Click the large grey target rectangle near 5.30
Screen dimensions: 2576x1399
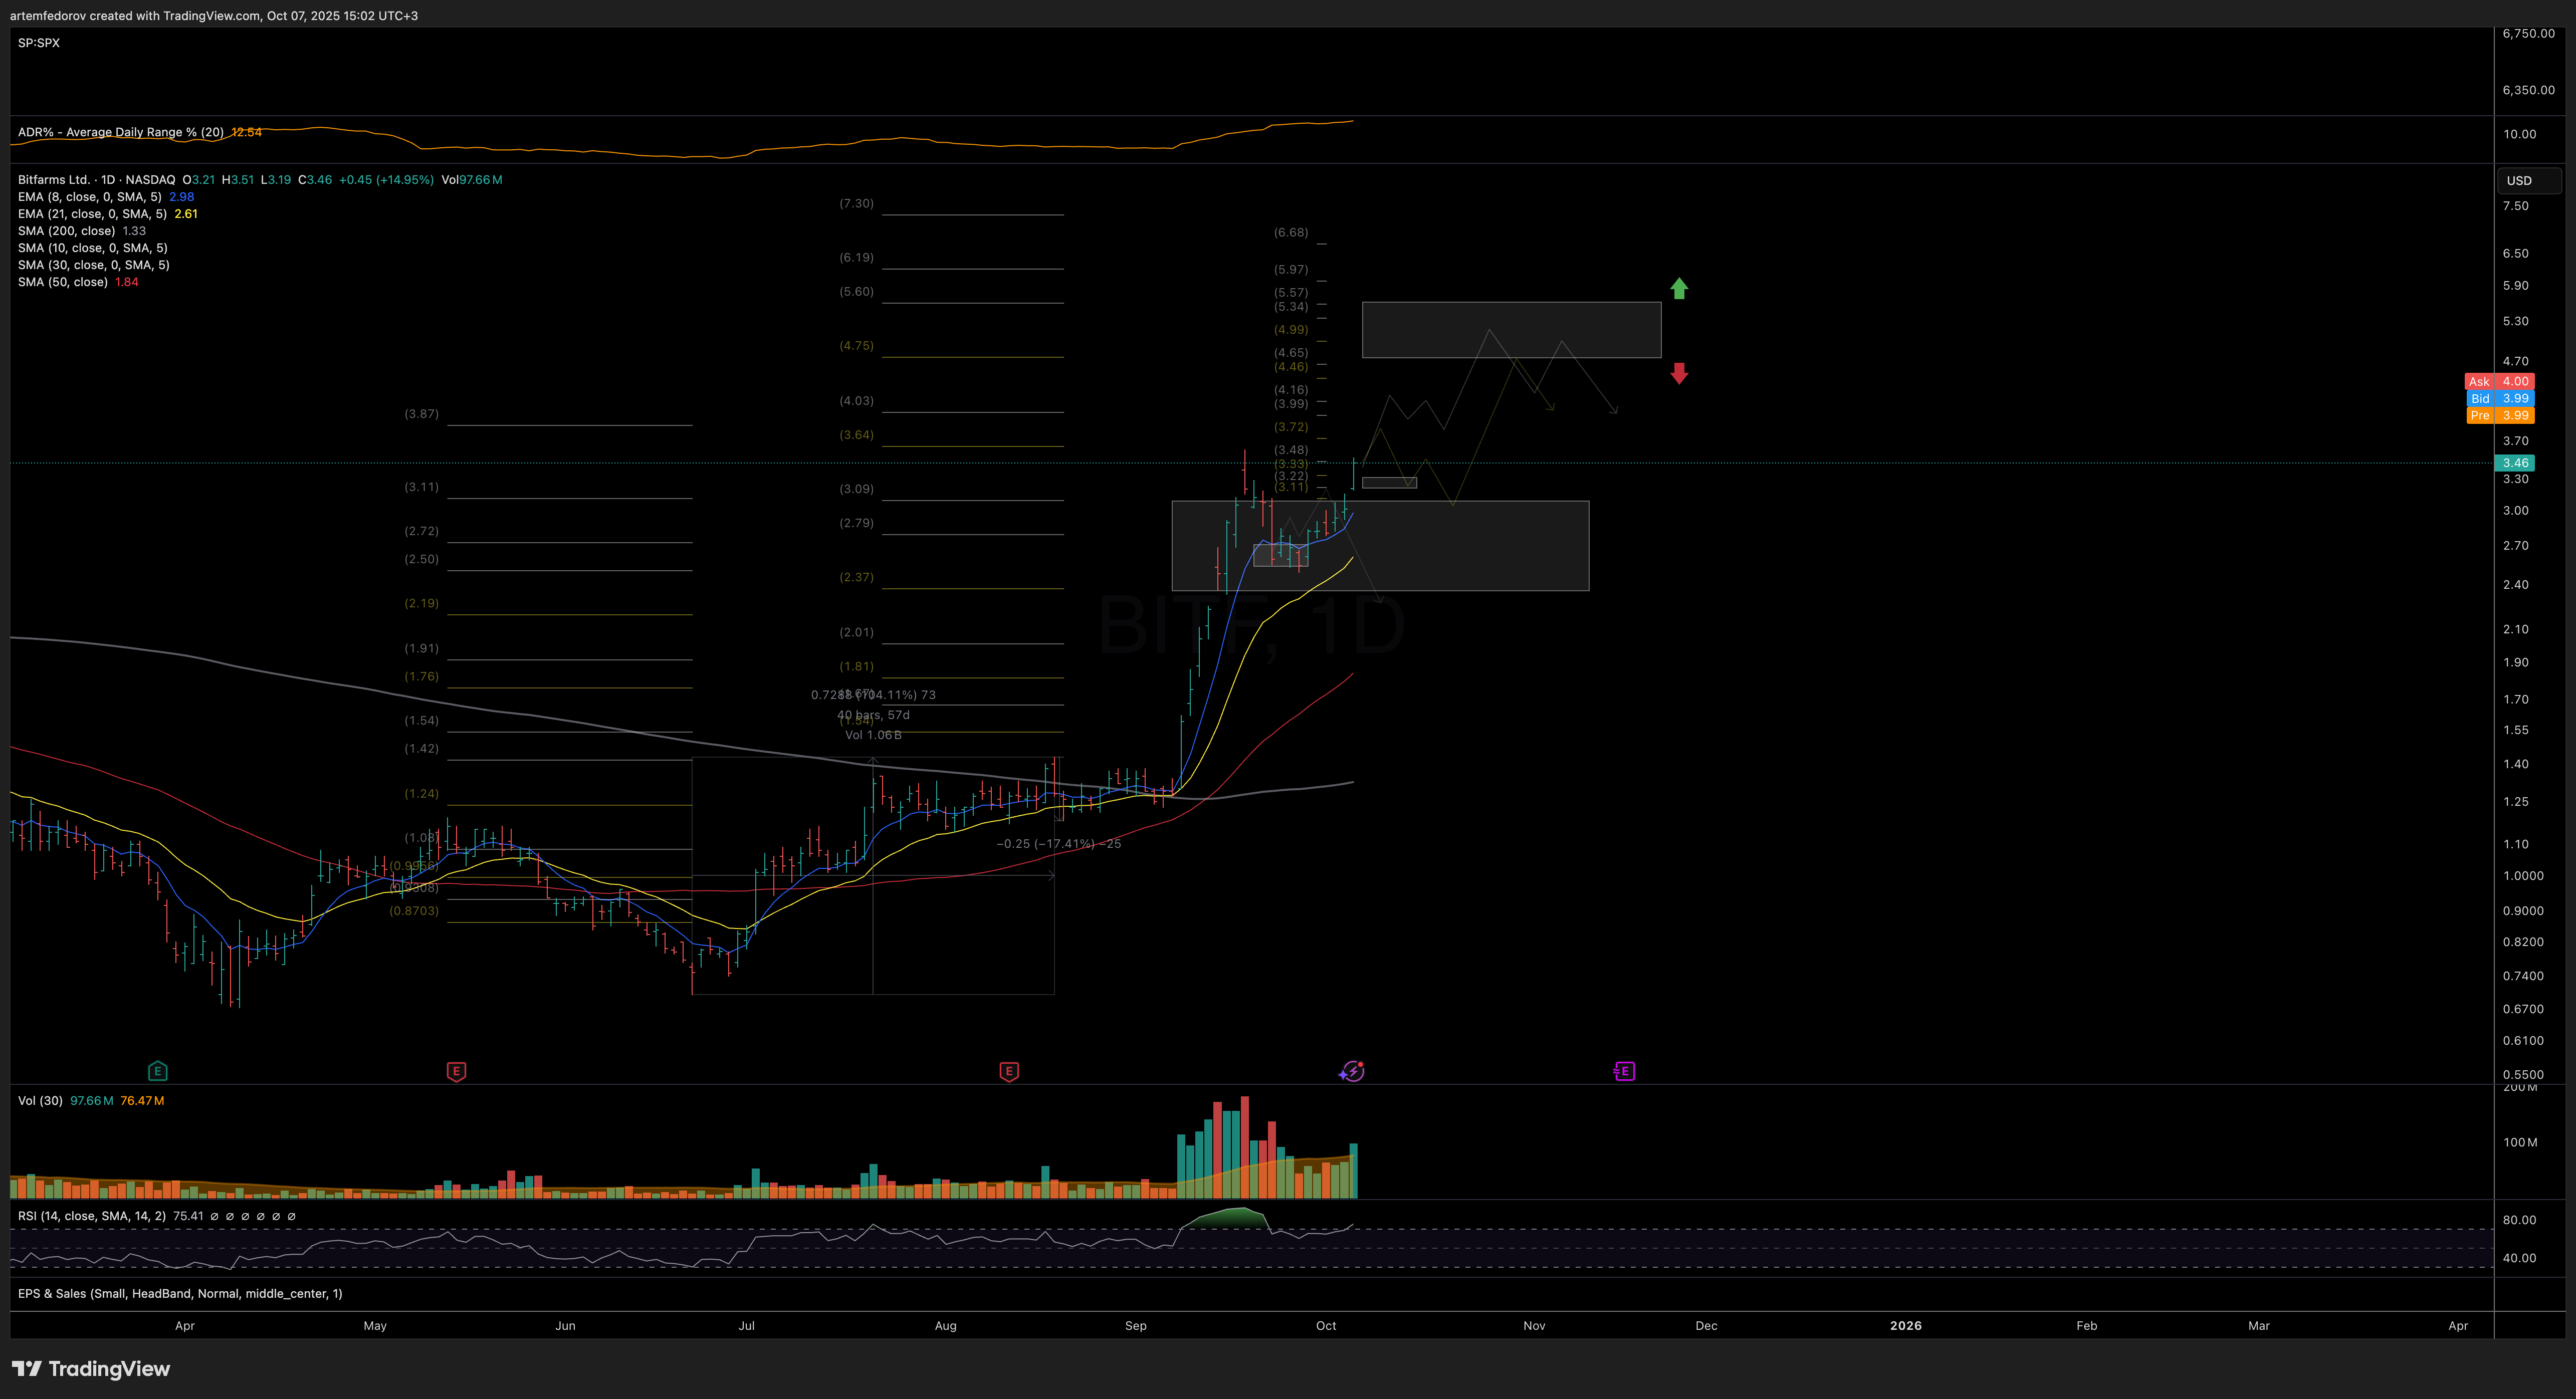coord(1511,329)
